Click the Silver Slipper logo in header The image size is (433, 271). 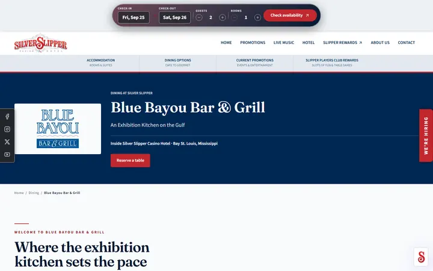click(x=41, y=43)
